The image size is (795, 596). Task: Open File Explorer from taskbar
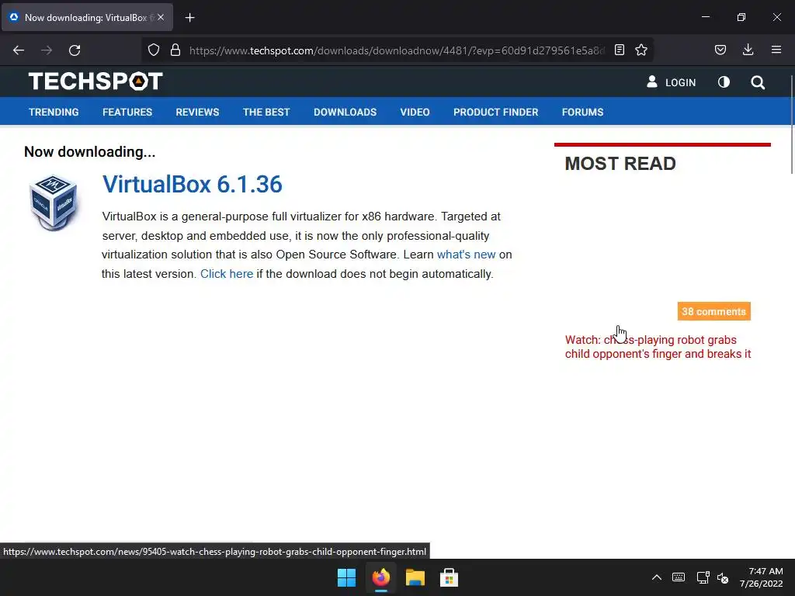(415, 577)
